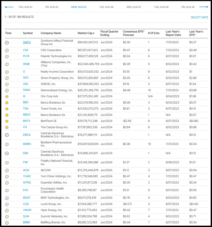Open the WTRG symbol link
This screenshot has height=227, width=212.
click(x=27, y=182)
